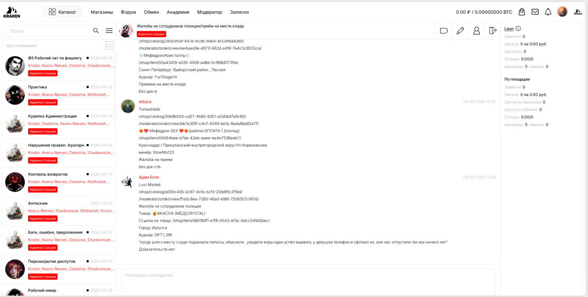588x297 pixels.
Task: Open the messages envelope icon
Action: click(x=535, y=11)
